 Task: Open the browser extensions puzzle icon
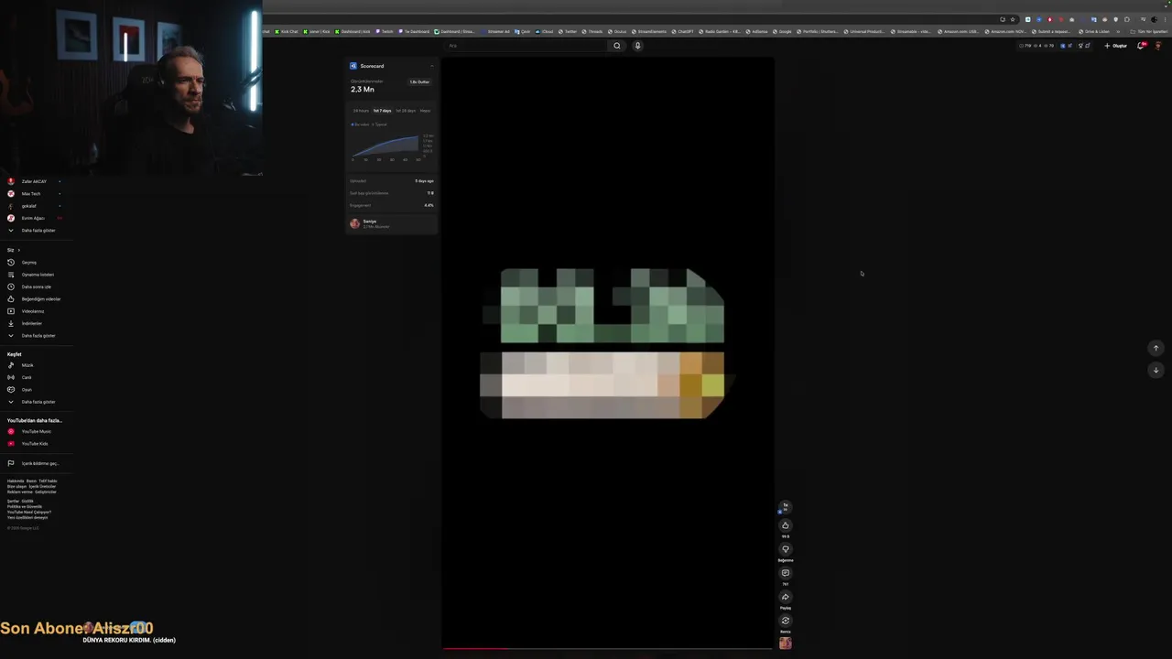(x=1127, y=19)
